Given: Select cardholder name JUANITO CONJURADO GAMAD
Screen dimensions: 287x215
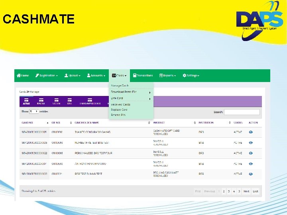Looking at the screenshot, I should 92,132.
